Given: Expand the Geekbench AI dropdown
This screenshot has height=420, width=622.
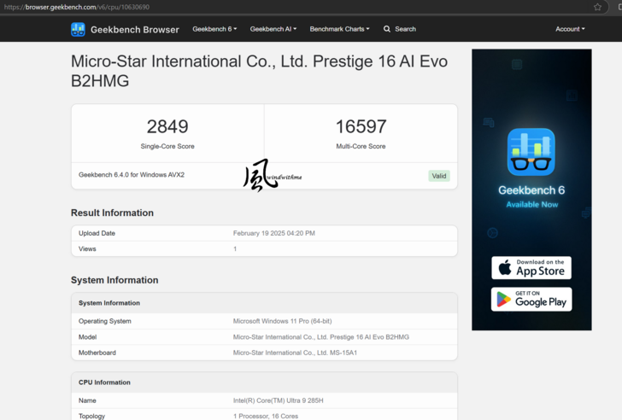Looking at the screenshot, I should coord(273,29).
